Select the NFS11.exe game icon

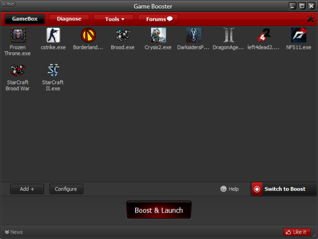pyautogui.click(x=298, y=35)
